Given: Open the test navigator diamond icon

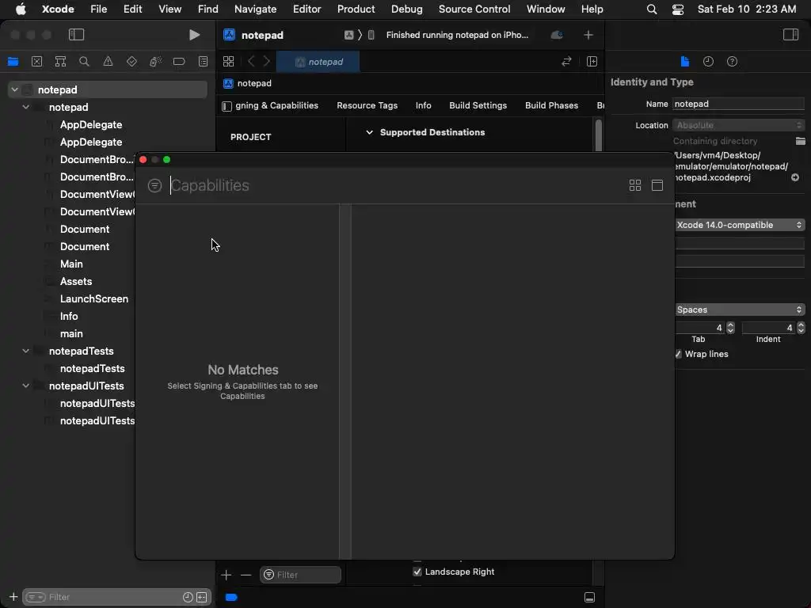Looking at the screenshot, I should tap(132, 62).
